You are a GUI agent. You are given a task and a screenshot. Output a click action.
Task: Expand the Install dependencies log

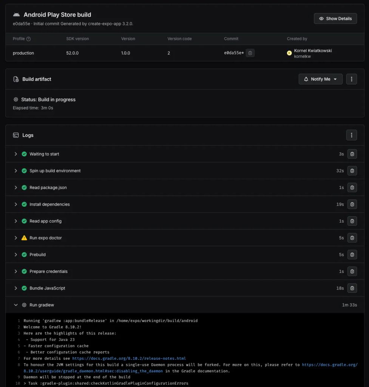[x=16, y=204]
